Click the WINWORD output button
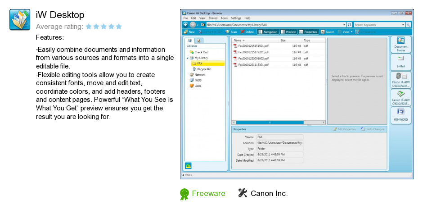Screen dimensions: 423x214 click(400, 115)
